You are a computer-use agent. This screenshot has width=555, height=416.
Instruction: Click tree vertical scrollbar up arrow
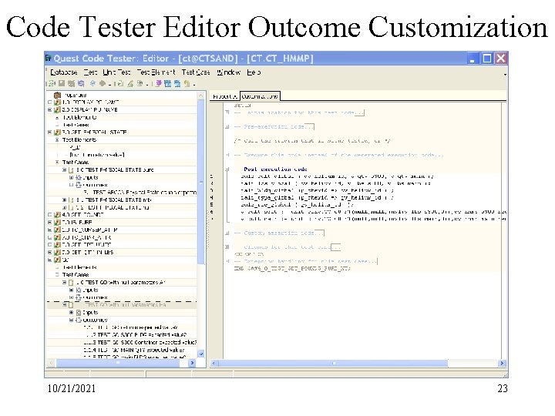(200, 96)
